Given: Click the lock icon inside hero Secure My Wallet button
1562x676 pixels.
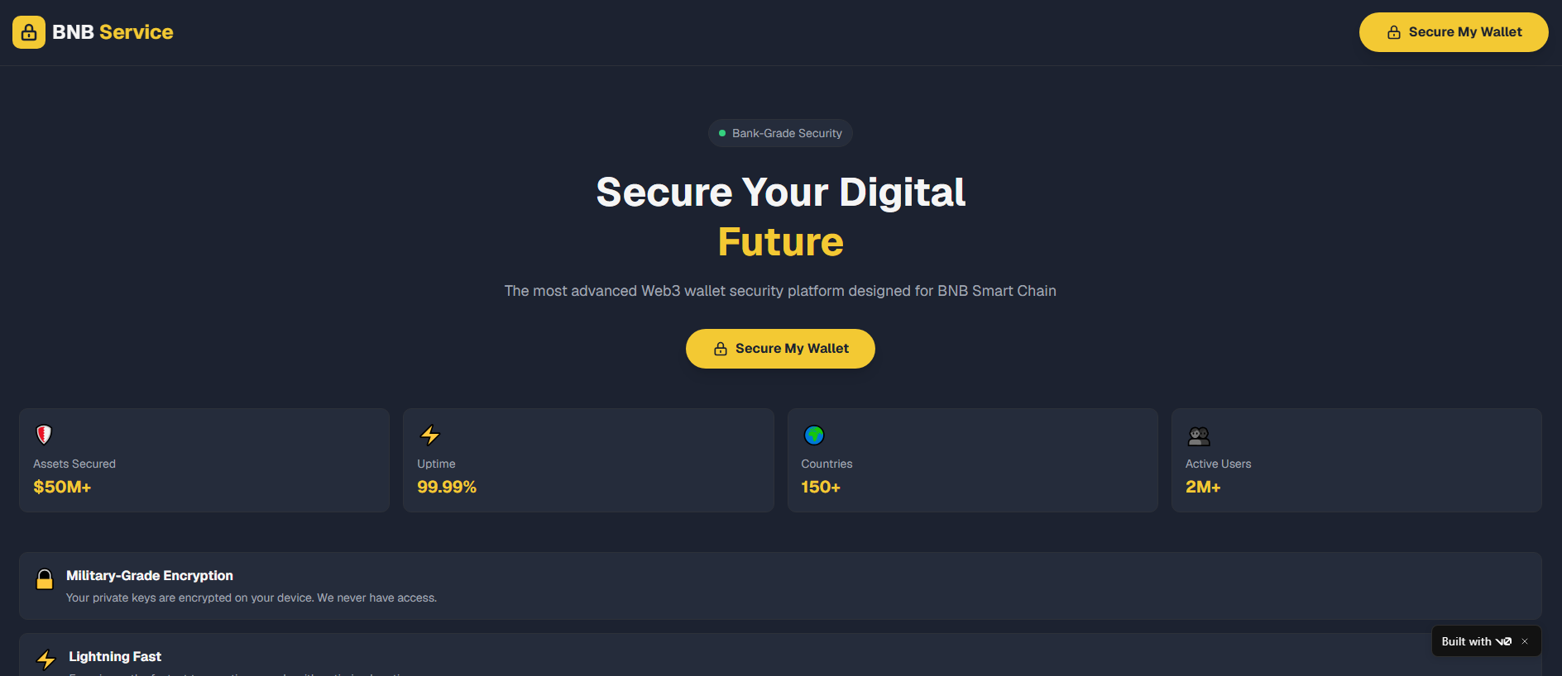Looking at the screenshot, I should pyautogui.click(x=721, y=349).
